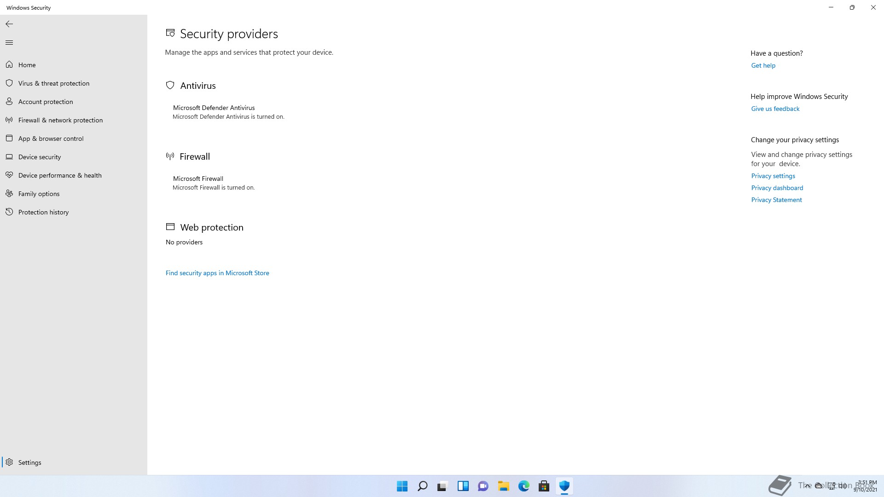Click Give us feedback link
The width and height of the screenshot is (884, 497).
[775, 109]
